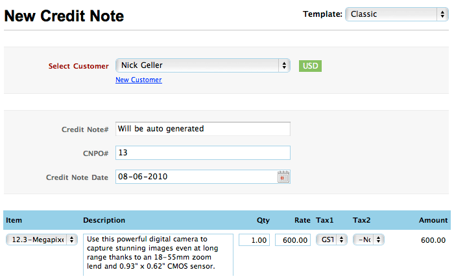Click the New Credit Note page title
The width and height of the screenshot is (454, 279).
[64, 16]
